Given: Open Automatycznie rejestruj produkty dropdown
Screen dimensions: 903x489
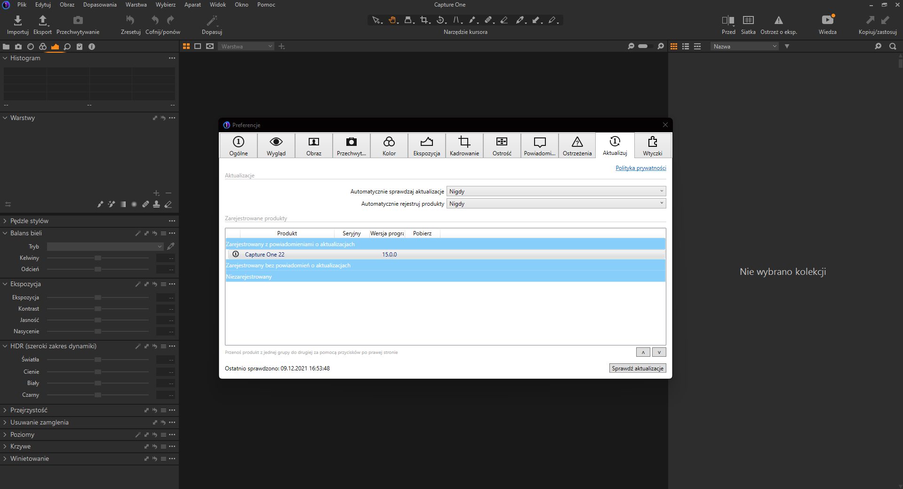Looking at the screenshot, I should pyautogui.click(x=556, y=204).
